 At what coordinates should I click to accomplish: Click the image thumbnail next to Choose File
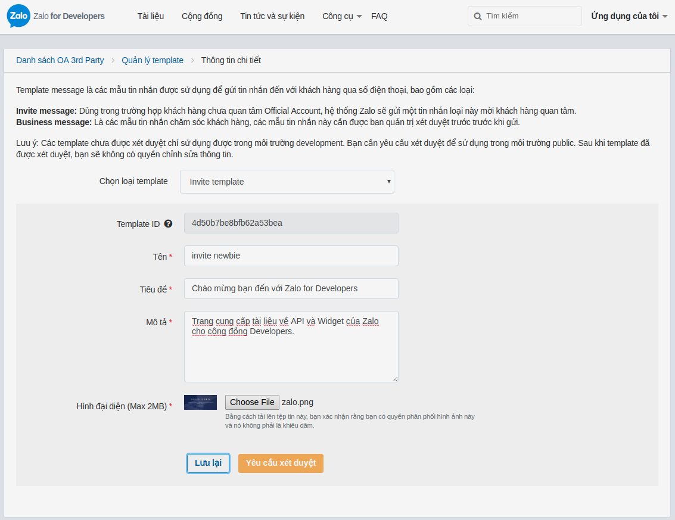[x=200, y=402]
